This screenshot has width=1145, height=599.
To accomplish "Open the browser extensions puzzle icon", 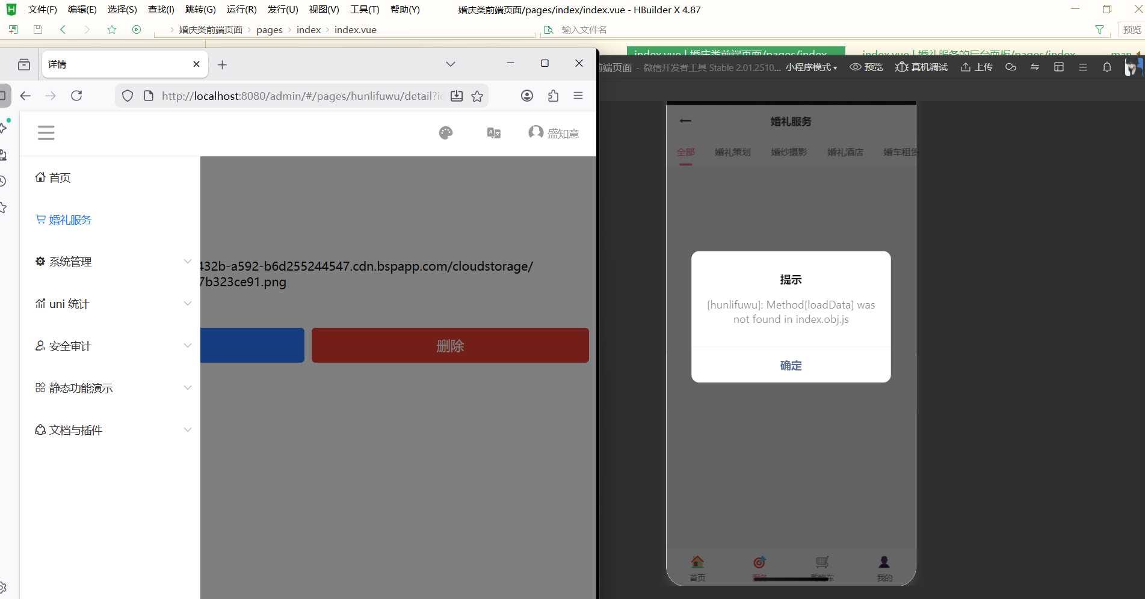I will (x=554, y=96).
